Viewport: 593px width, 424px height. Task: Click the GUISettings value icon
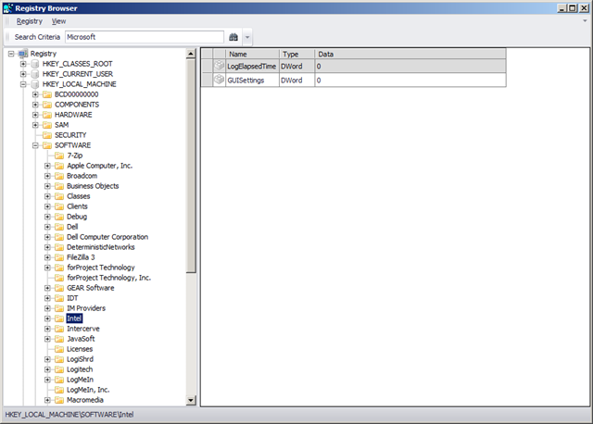pos(220,80)
